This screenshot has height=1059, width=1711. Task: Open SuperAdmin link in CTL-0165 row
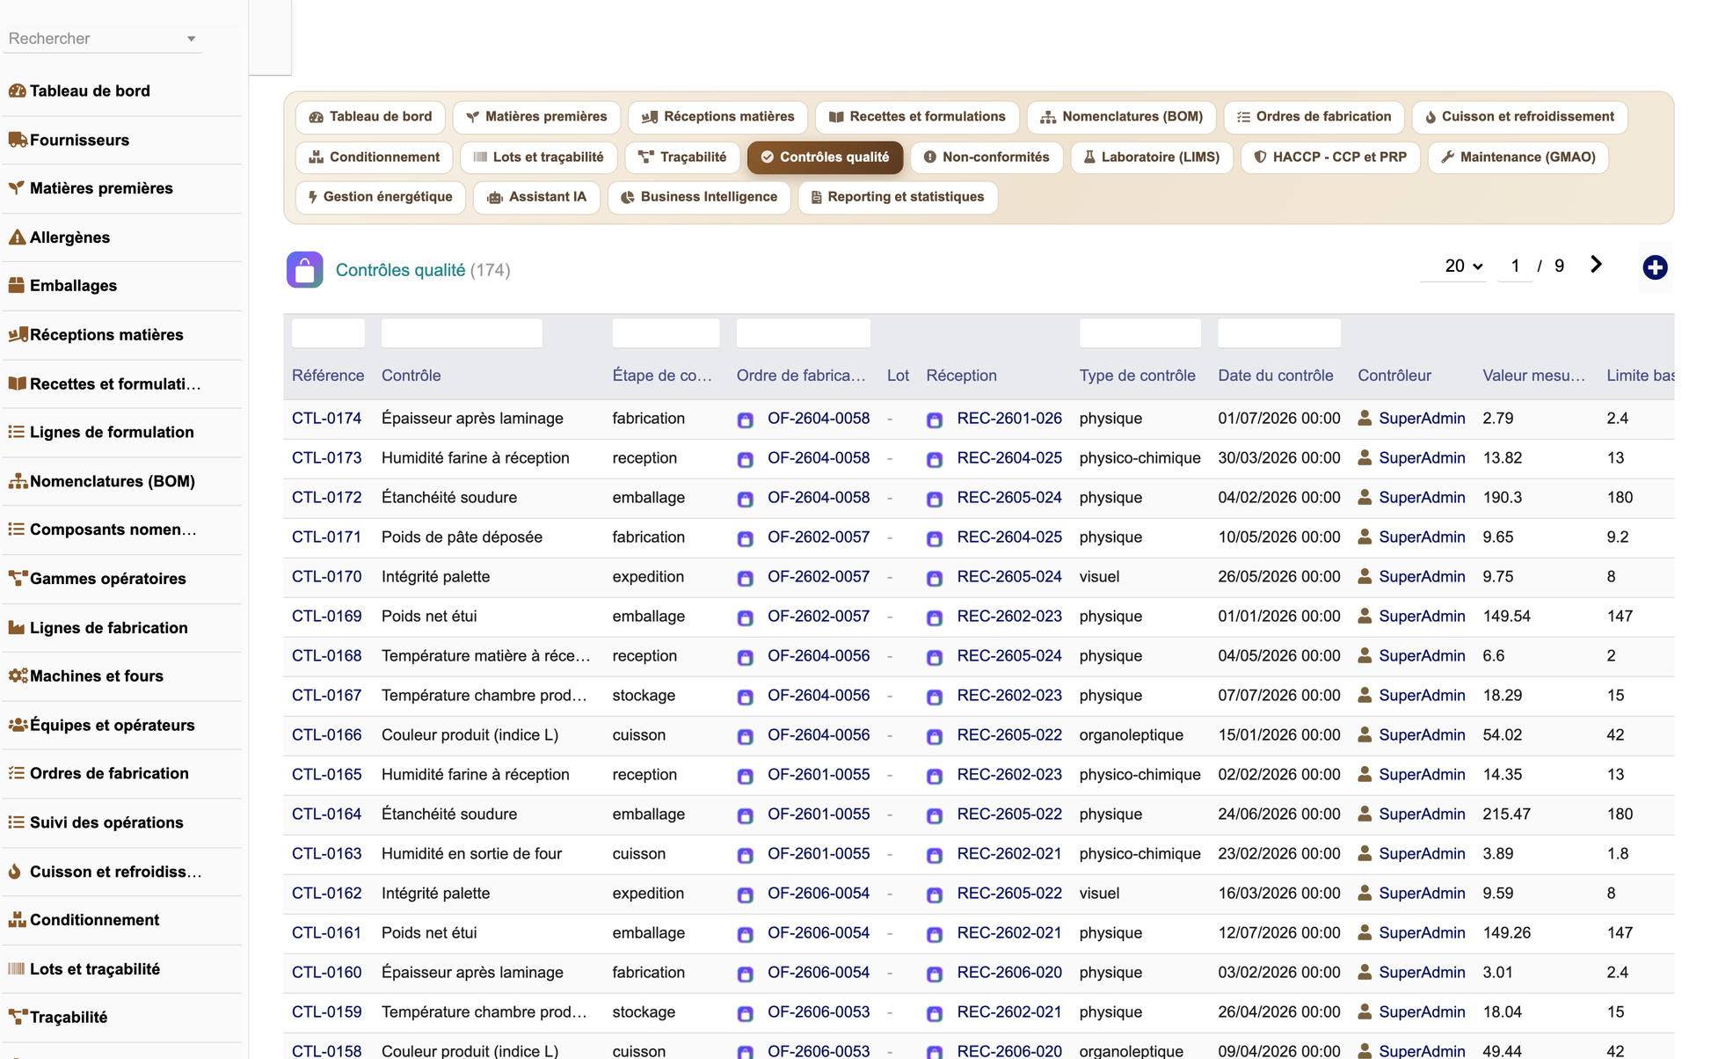coord(1422,775)
